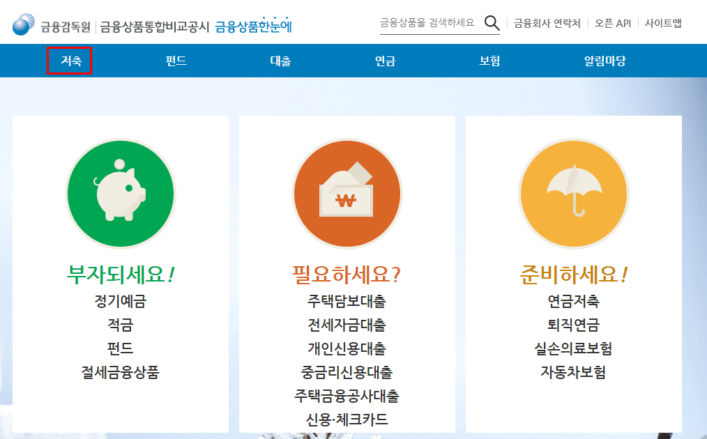Select the 저축 menu tab
This screenshot has height=439, width=707.
click(x=69, y=61)
